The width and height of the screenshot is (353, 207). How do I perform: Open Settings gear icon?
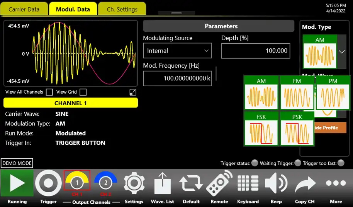(134, 183)
